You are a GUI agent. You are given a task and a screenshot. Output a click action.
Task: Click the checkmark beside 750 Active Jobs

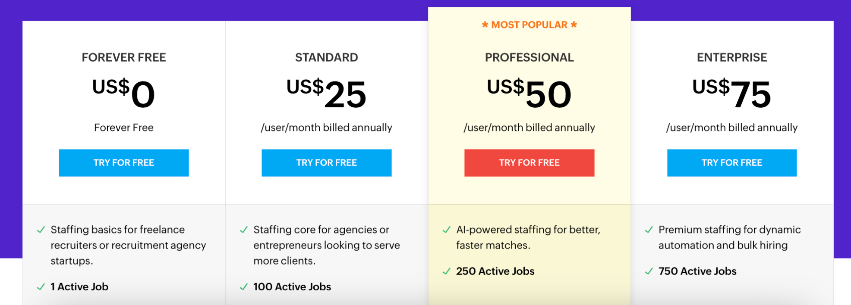(649, 271)
